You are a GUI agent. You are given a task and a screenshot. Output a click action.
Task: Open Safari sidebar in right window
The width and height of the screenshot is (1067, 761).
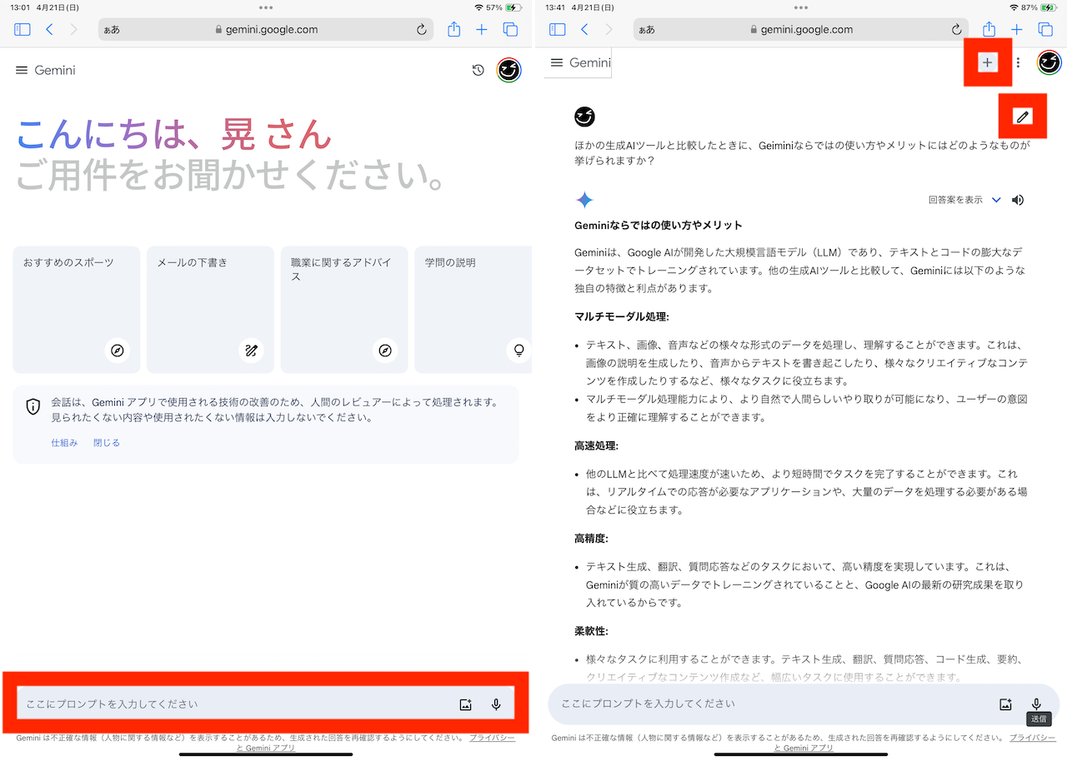click(x=558, y=30)
